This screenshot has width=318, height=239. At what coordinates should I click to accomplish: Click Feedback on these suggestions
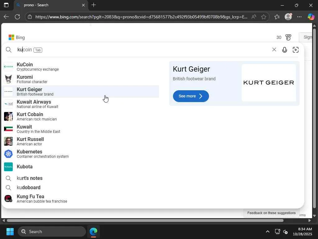[x=271, y=213]
